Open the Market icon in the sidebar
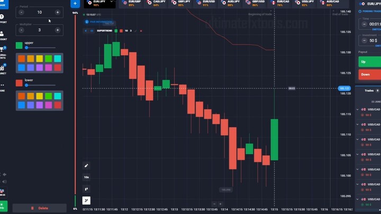The height and width of the screenshot is (214, 381). (3, 69)
